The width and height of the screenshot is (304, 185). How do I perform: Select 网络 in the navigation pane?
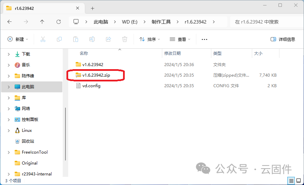[26, 108]
